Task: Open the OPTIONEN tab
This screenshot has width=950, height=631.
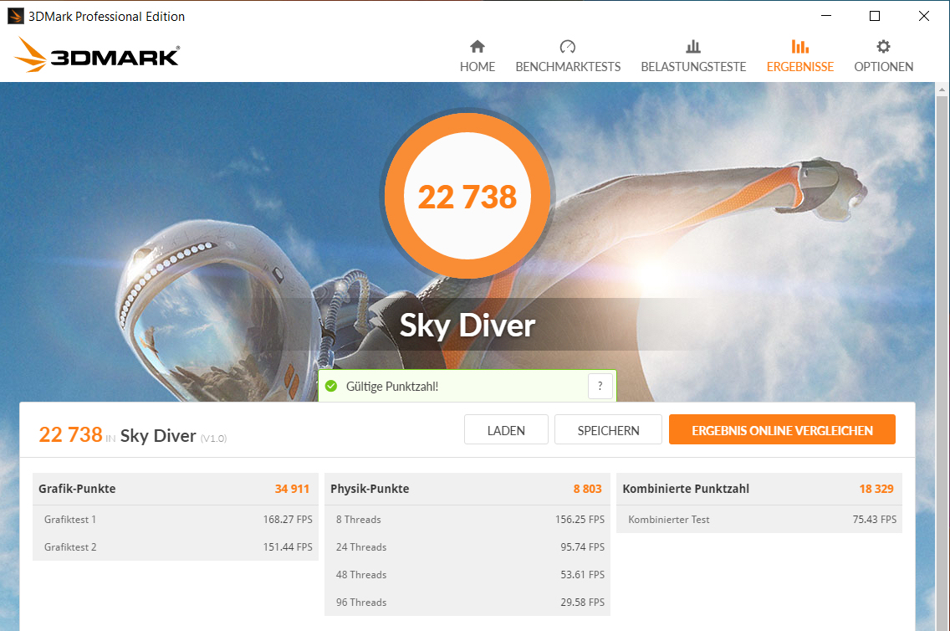Action: pos(883,56)
